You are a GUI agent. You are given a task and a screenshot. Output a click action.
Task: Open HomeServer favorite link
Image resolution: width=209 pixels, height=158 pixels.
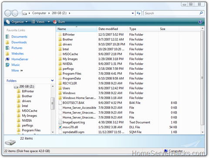click(x=20, y=59)
